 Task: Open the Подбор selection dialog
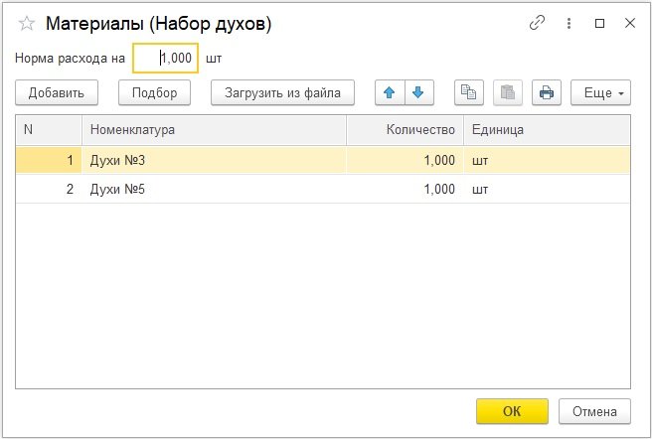pyautogui.click(x=154, y=92)
